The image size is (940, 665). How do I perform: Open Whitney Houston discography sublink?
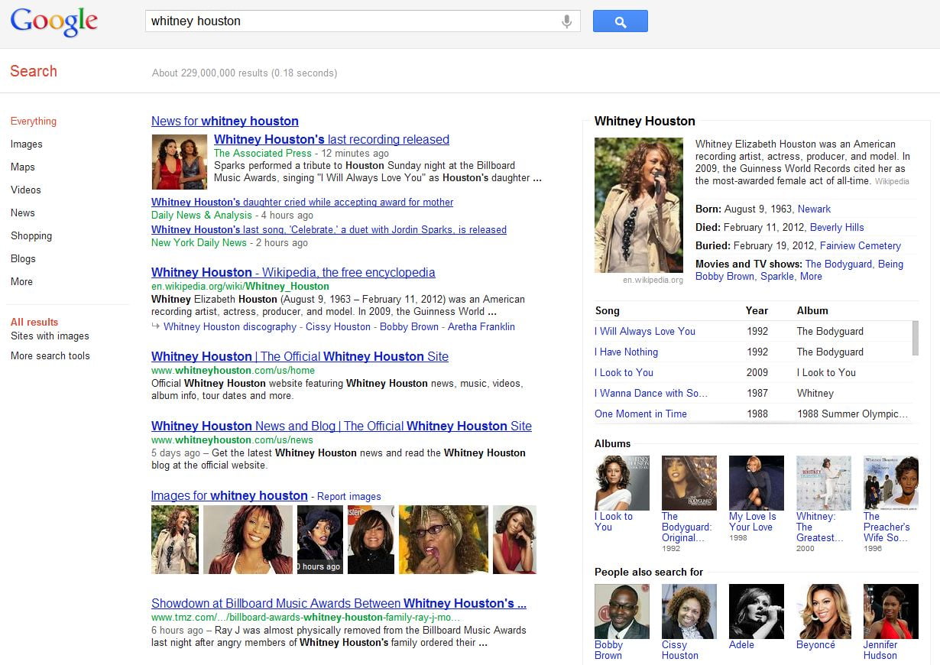coord(230,326)
